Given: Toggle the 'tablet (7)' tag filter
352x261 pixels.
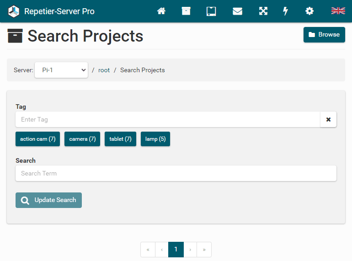Looking at the screenshot, I should (120, 139).
